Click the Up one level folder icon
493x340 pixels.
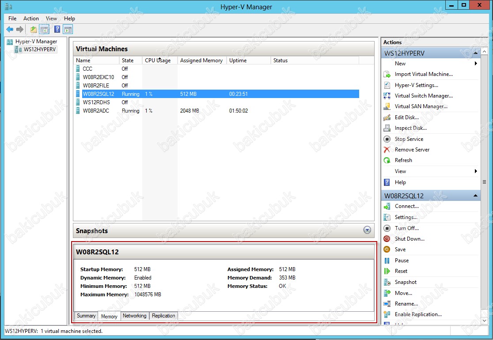pos(33,30)
